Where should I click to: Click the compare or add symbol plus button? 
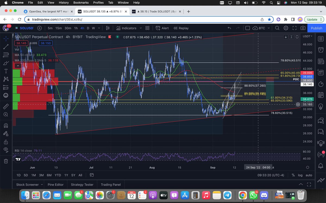40,28
